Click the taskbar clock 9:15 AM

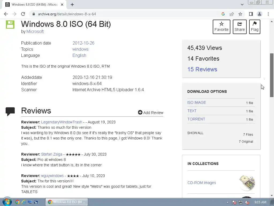[x=260, y=202]
